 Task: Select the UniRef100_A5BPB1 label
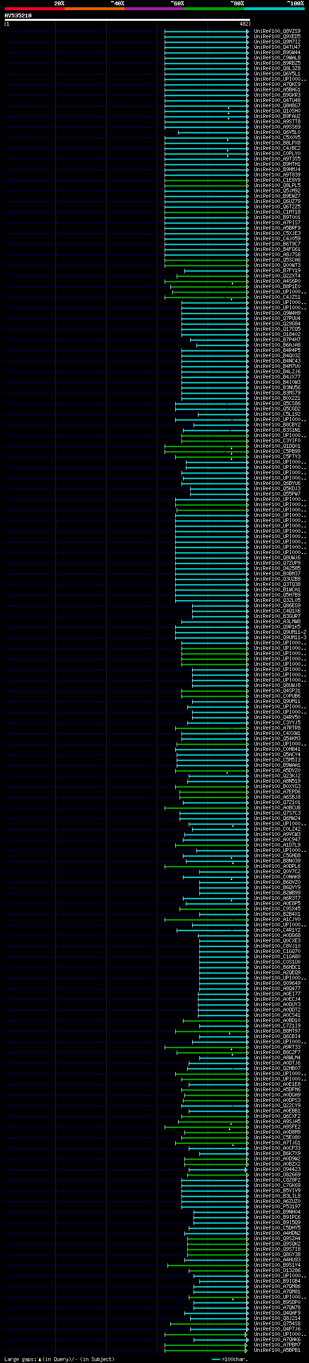point(277,1350)
